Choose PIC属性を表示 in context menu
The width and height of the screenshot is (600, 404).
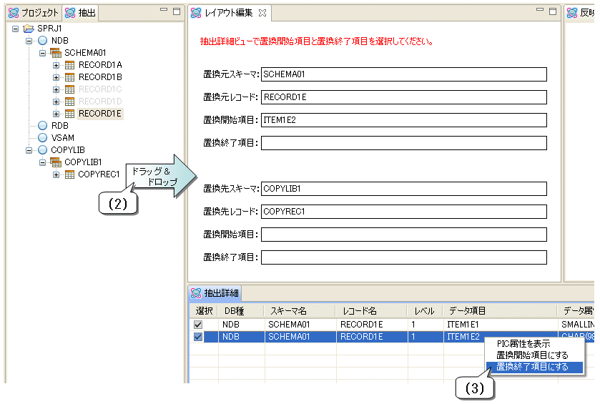click(x=523, y=344)
